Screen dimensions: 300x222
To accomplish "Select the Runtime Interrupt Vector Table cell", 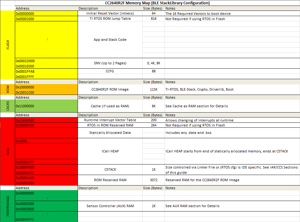I will click(x=110, y=120).
